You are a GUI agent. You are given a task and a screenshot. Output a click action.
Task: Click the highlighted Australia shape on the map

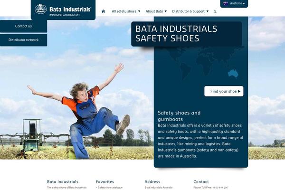click(x=233, y=73)
